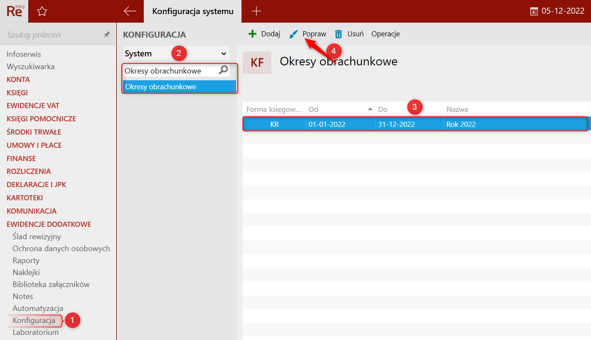Switch to the Konfiguracja systemu tab
The image size is (591, 340).
[x=193, y=12]
